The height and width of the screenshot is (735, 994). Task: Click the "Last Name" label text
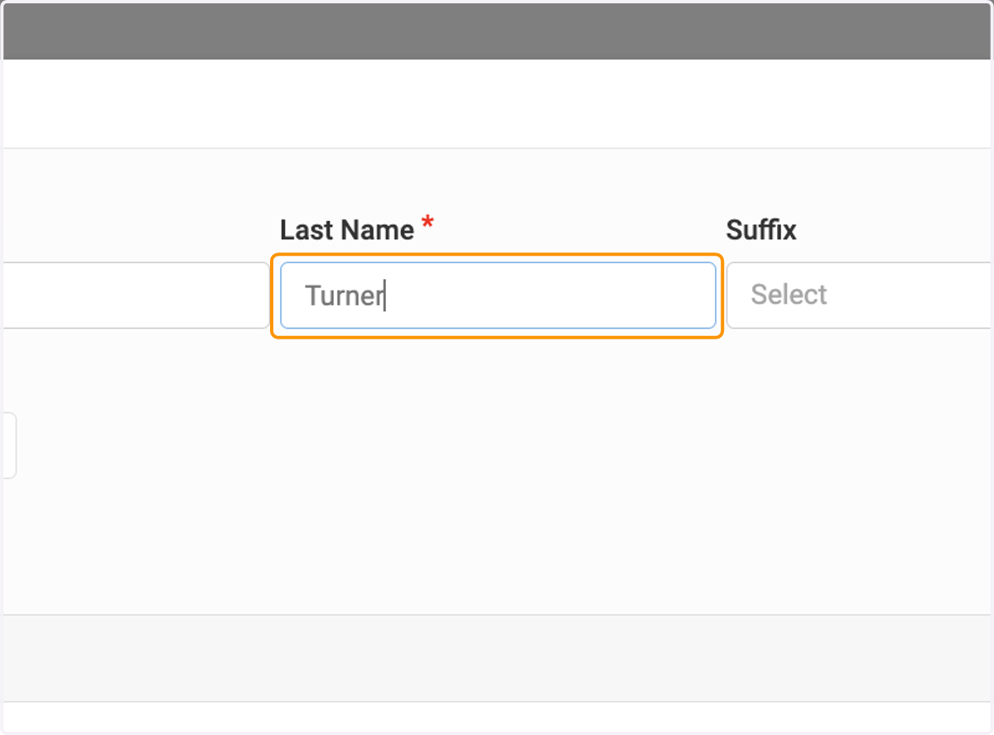click(x=347, y=230)
